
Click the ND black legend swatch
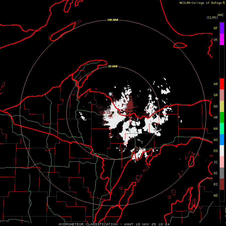[222, 195]
